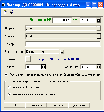Click the document icon in the title bar
This screenshot has height=112, width=104.
(x=3, y=5)
